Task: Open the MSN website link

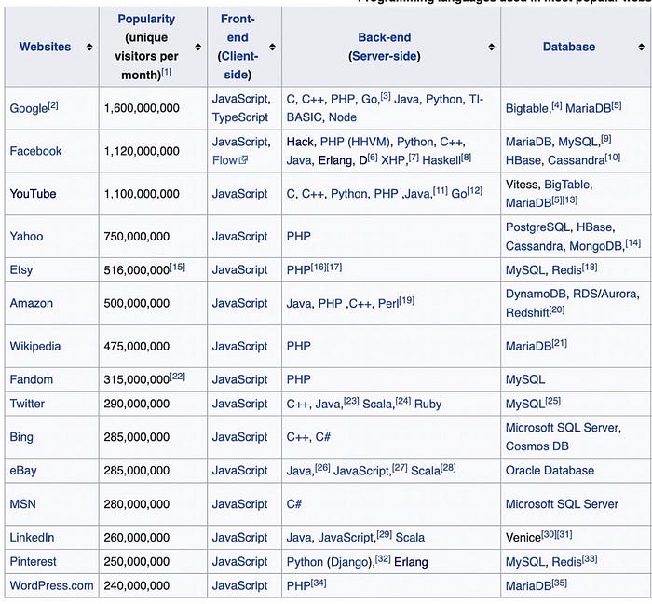Action: 23,504
